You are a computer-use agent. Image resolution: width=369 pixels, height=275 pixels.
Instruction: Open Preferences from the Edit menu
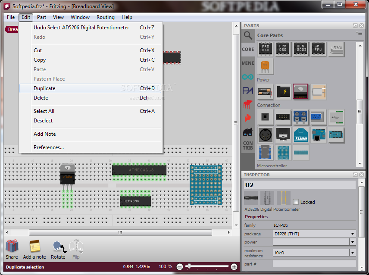point(91,147)
